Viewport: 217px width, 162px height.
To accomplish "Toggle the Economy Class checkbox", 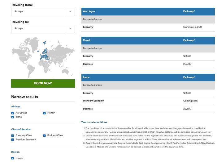I will (13, 135).
